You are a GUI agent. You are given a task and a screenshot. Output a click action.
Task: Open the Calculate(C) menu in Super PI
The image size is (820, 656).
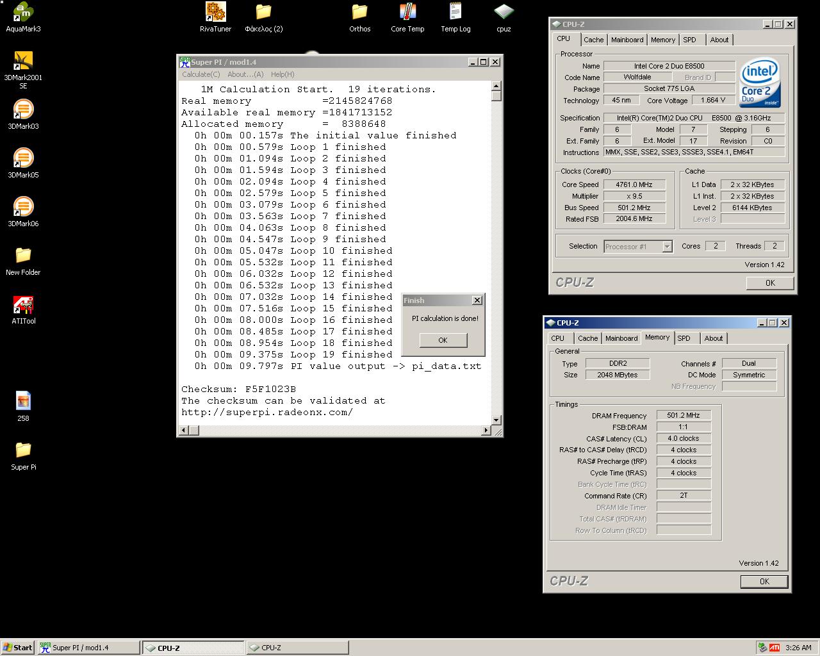pyautogui.click(x=201, y=74)
